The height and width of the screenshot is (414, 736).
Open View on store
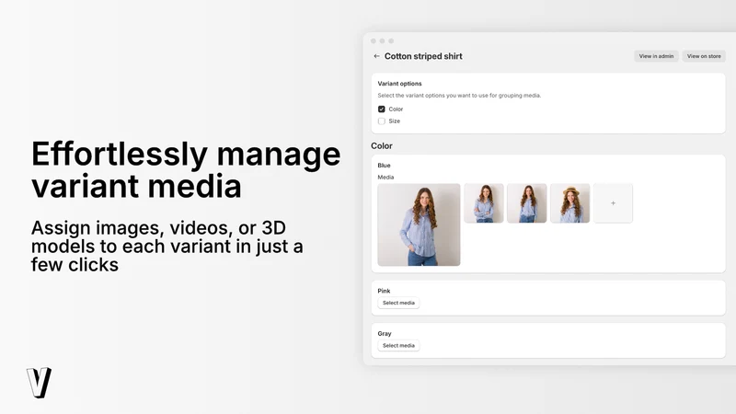[704, 56]
